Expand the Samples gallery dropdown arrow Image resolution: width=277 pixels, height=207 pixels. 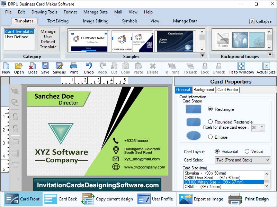(202, 55)
